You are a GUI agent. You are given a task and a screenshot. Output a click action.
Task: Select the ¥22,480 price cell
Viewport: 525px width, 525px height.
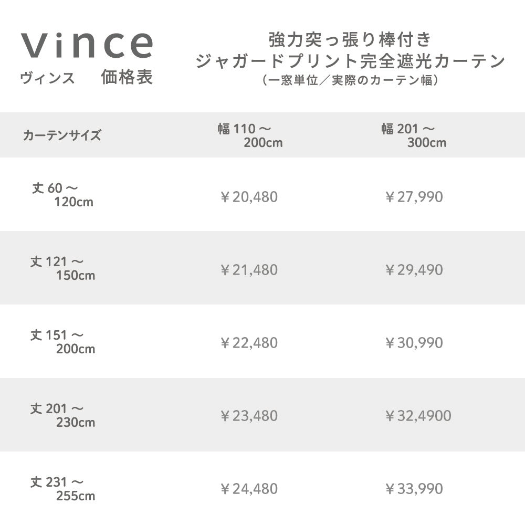coord(249,343)
